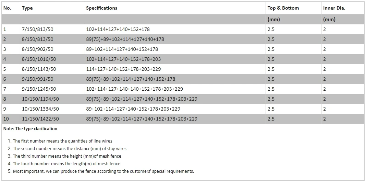Click the "Inner Dia." column header
This screenshot has height=181, width=366.
pos(334,8)
